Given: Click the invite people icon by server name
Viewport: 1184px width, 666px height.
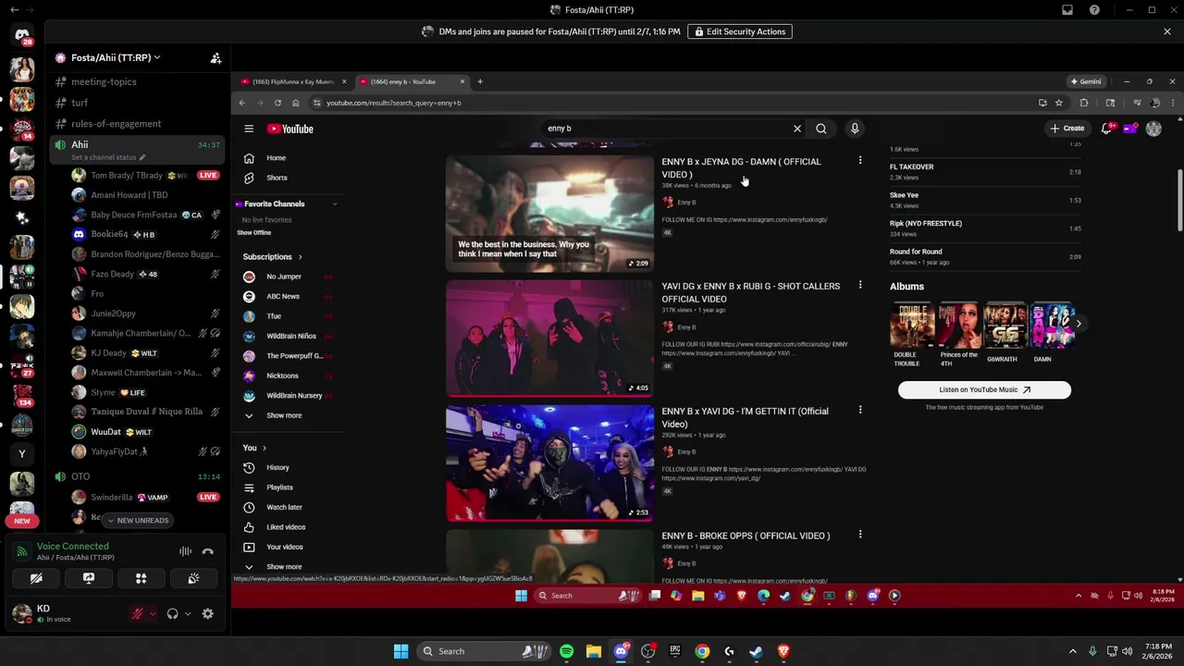Looking at the screenshot, I should click(x=216, y=57).
